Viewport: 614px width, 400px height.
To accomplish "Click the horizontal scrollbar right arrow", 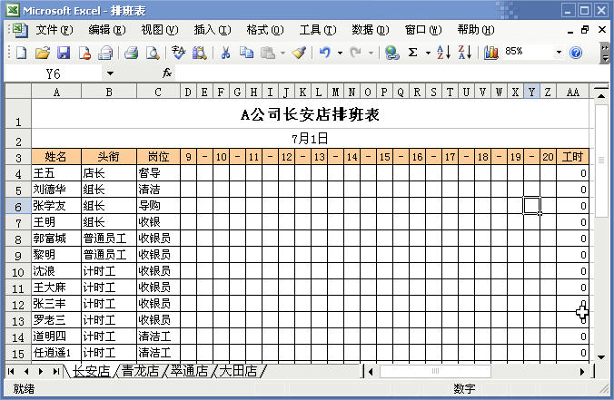I will click(582, 372).
